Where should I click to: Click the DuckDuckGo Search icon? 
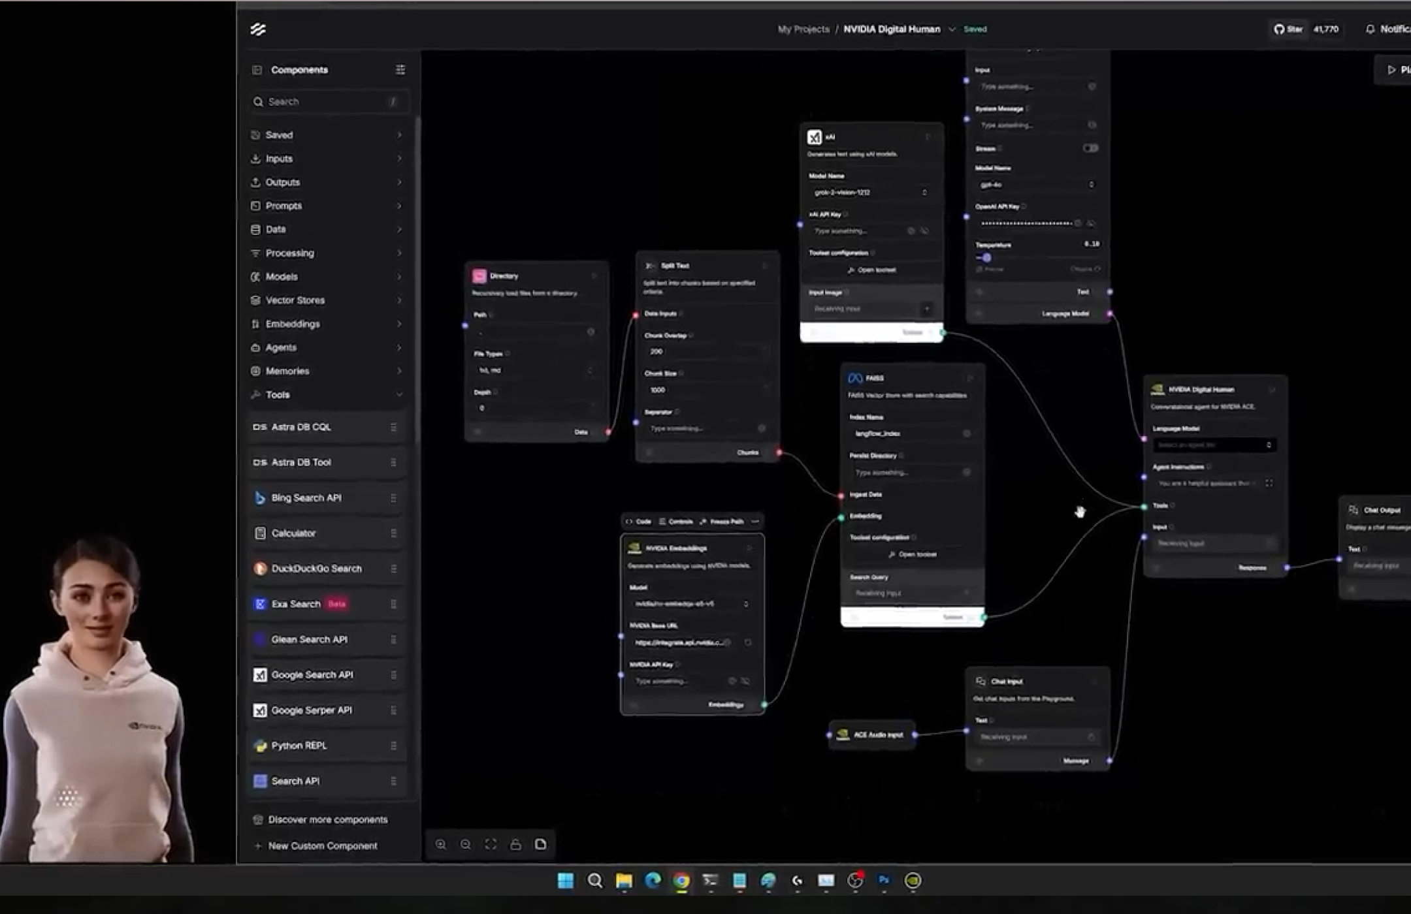(x=260, y=569)
